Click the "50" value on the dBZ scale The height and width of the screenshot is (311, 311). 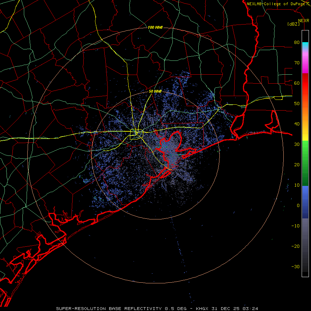point(297,104)
